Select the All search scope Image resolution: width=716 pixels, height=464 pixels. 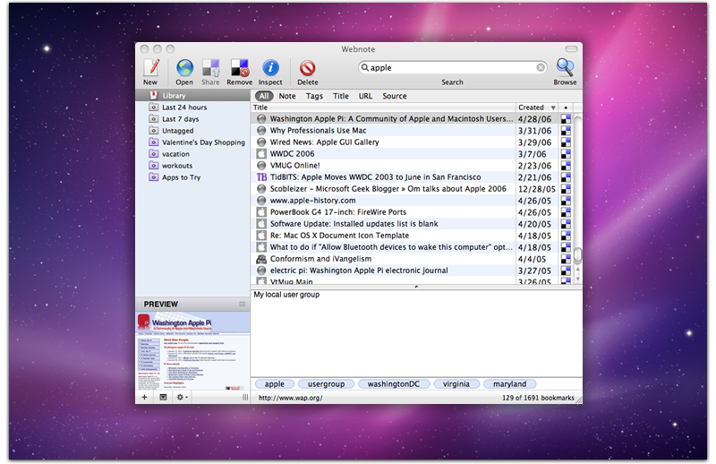[x=263, y=96]
